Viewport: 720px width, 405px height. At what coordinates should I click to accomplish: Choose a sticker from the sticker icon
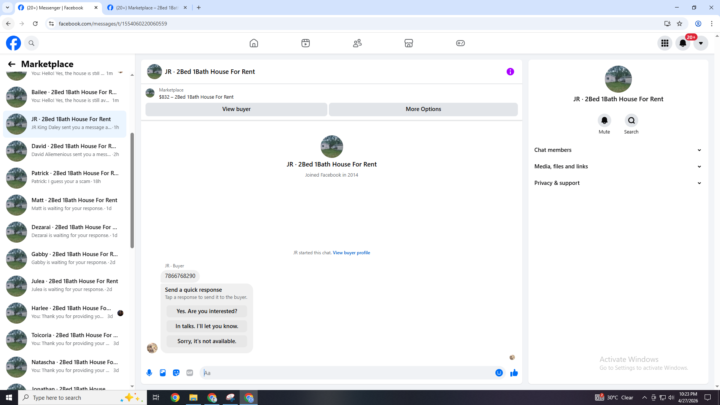point(176,373)
